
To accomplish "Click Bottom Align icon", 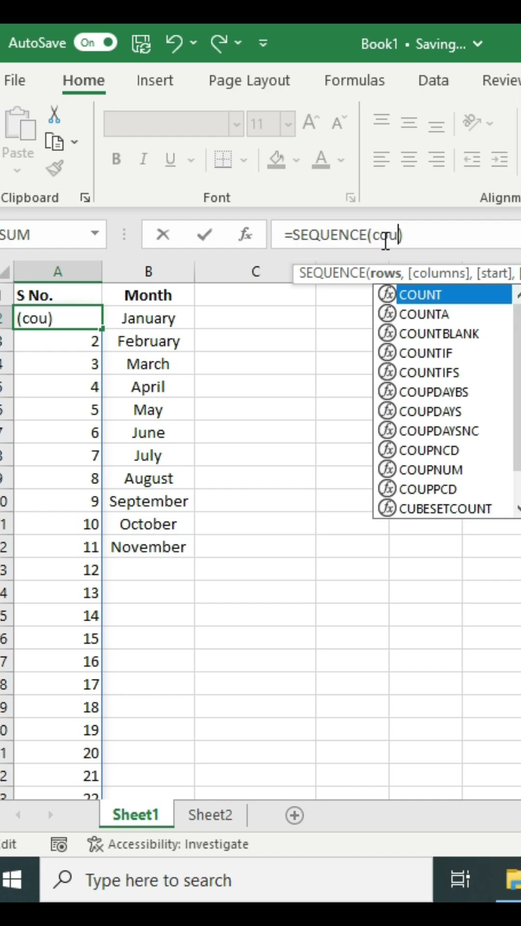I will [x=437, y=125].
